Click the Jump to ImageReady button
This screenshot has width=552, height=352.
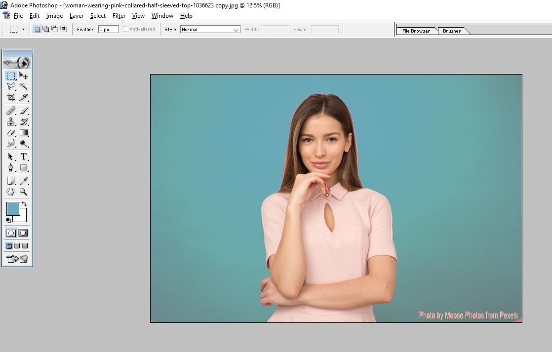[17, 259]
